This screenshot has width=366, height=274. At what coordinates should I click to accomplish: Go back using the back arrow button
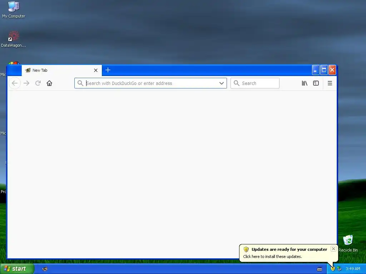15,83
